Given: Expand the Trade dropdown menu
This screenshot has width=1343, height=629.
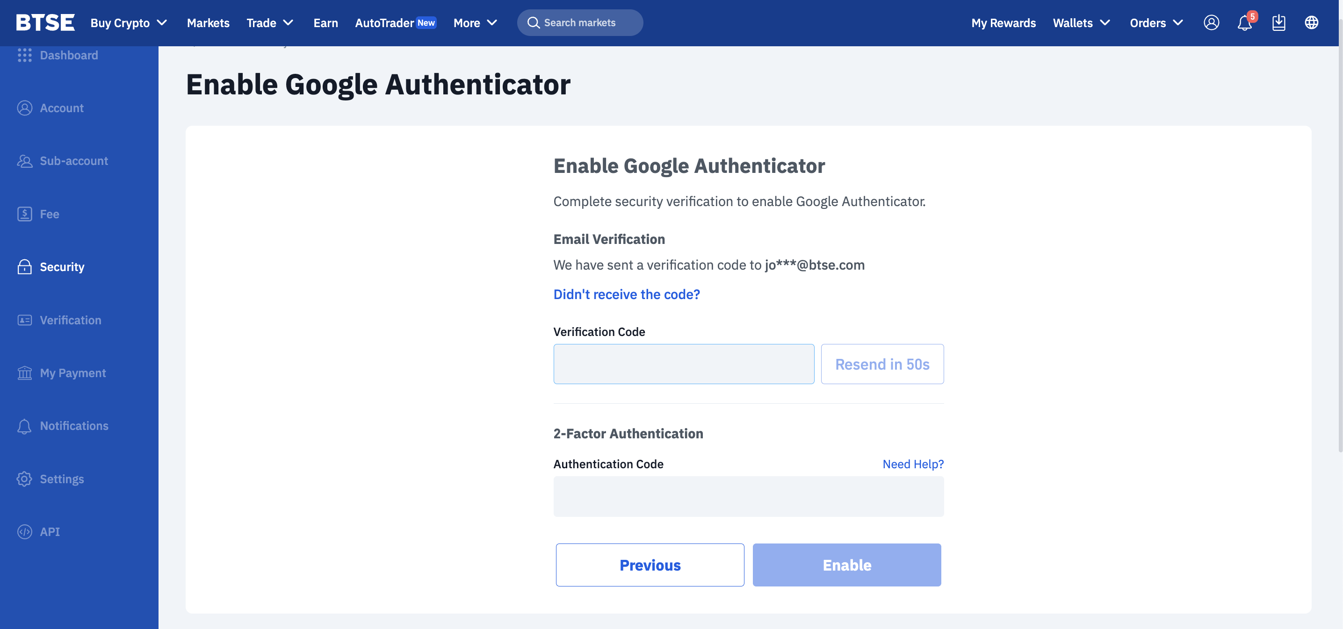Looking at the screenshot, I should [x=269, y=23].
